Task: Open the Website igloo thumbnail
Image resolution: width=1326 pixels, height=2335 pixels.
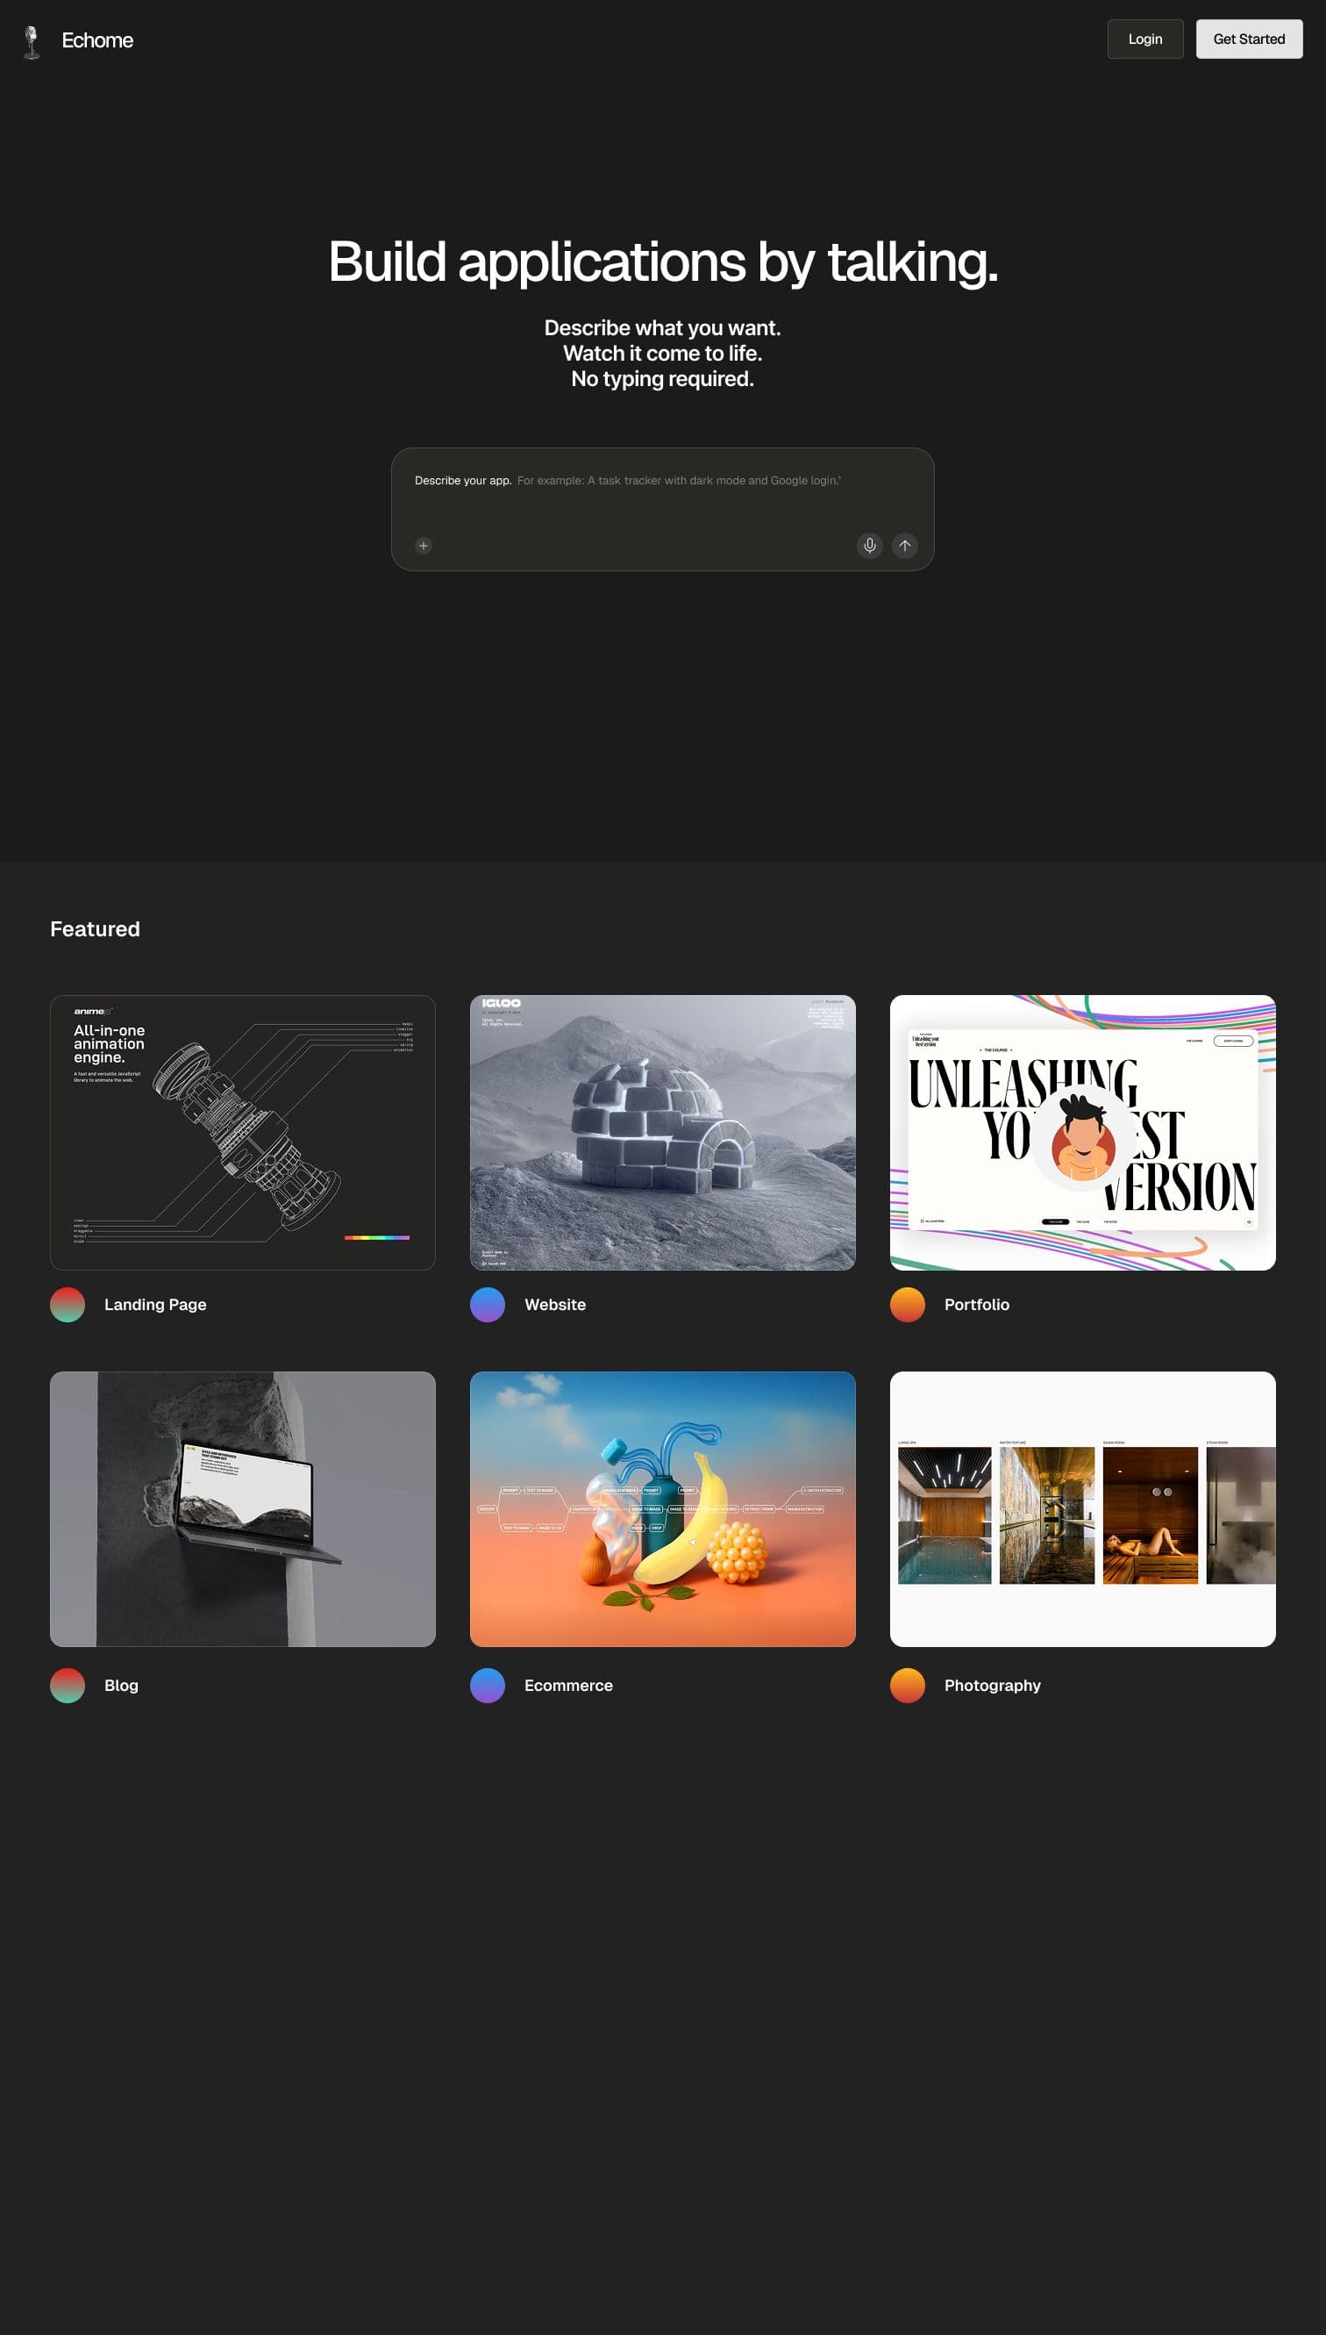Action: click(662, 1133)
